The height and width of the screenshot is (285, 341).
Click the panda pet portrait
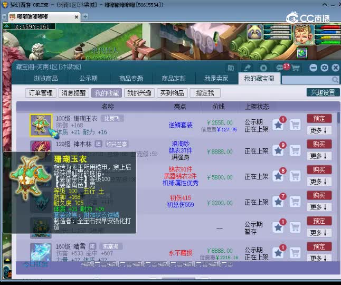(254, 32)
